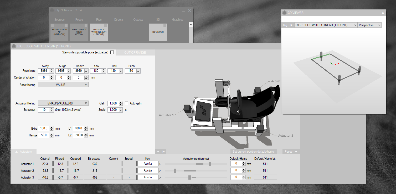The width and height of the screenshot is (396, 194).
Task: Click the OUT OF RANGE indicator
Action: coord(135,52)
